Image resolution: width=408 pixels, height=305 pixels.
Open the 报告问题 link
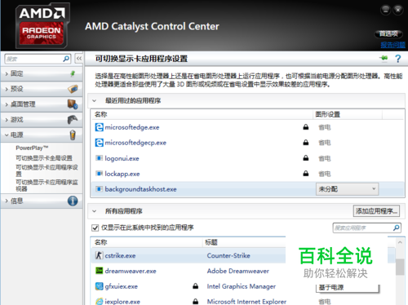click(x=393, y=45)
